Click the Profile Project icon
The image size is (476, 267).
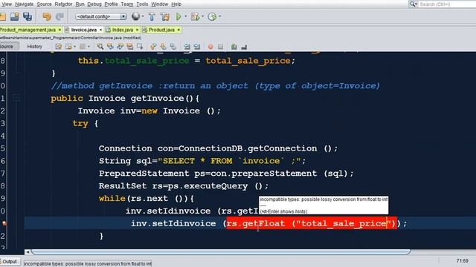[212, 16]
